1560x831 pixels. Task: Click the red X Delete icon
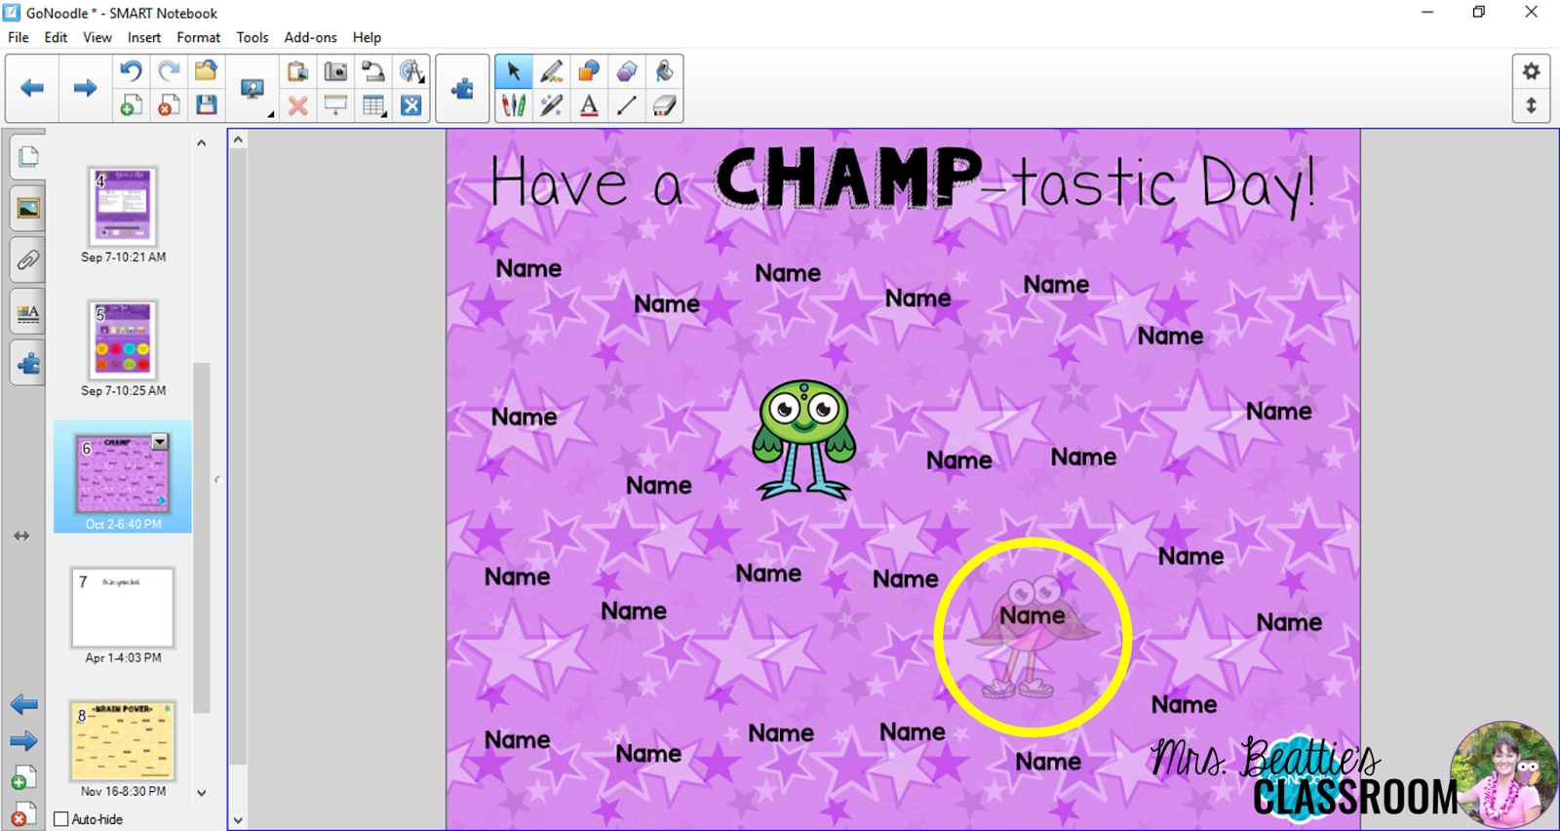(298, 105)
